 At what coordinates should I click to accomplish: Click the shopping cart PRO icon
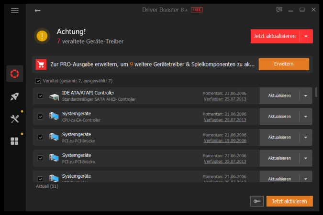[x=41, y=64]
